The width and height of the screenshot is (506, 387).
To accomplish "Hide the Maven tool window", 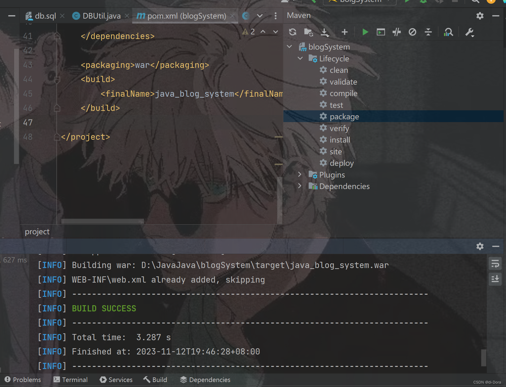I will pyautogui.click(x=496, y=16).
